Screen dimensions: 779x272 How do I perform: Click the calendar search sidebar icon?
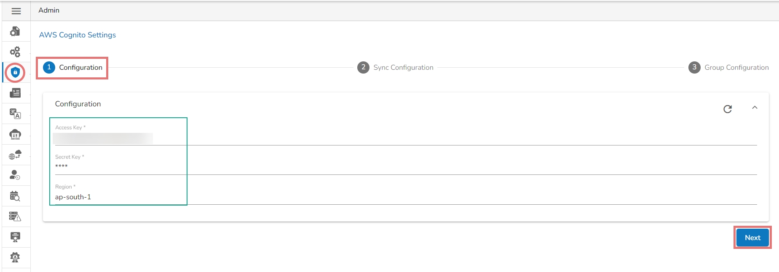click(x=15, y=196)
